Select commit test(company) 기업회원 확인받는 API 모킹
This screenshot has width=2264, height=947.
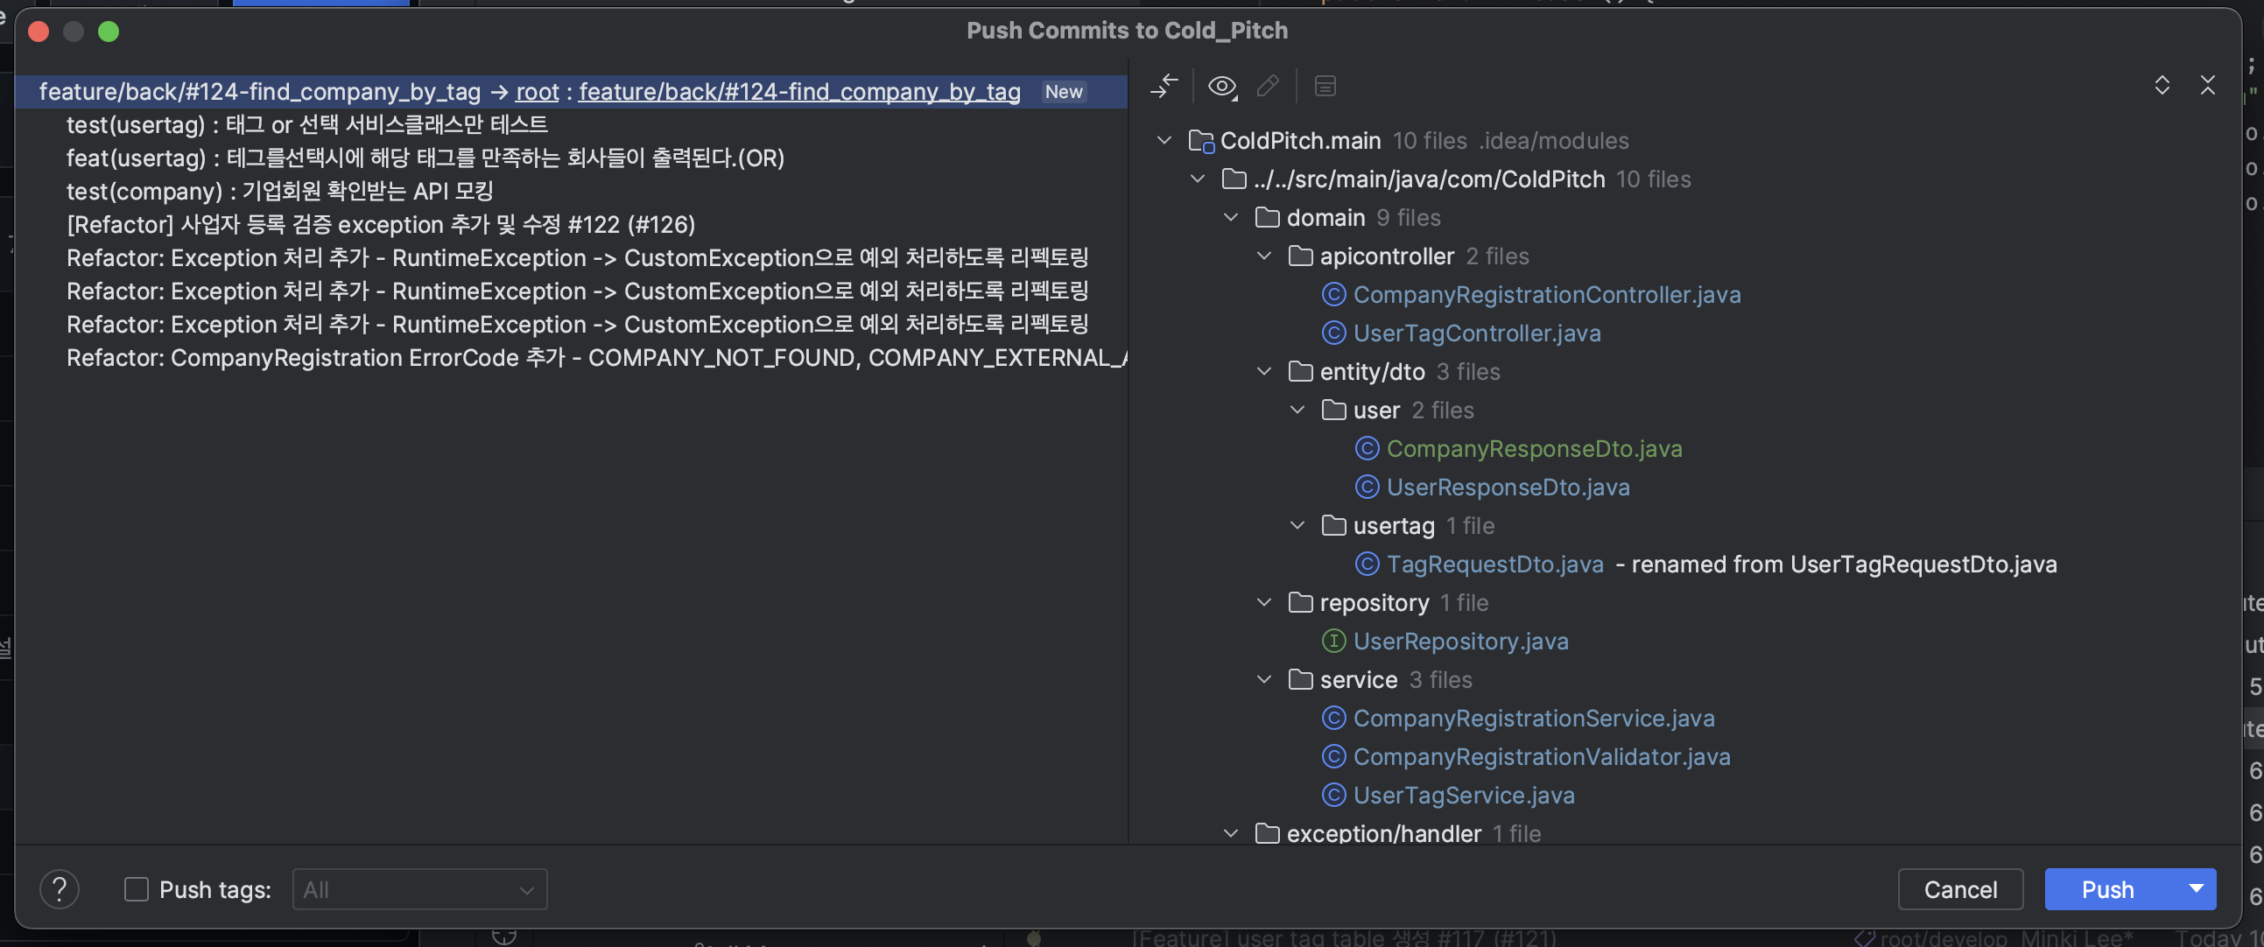(279, 192)
